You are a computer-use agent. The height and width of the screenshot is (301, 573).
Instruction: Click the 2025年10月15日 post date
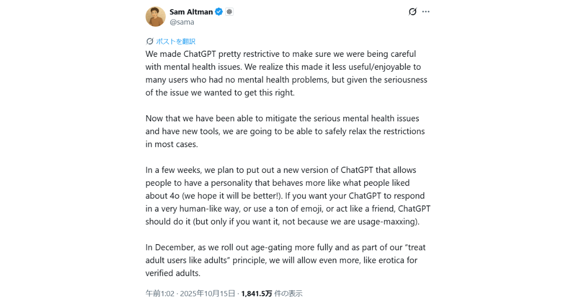pyautogui.click(x=207, y=293)
